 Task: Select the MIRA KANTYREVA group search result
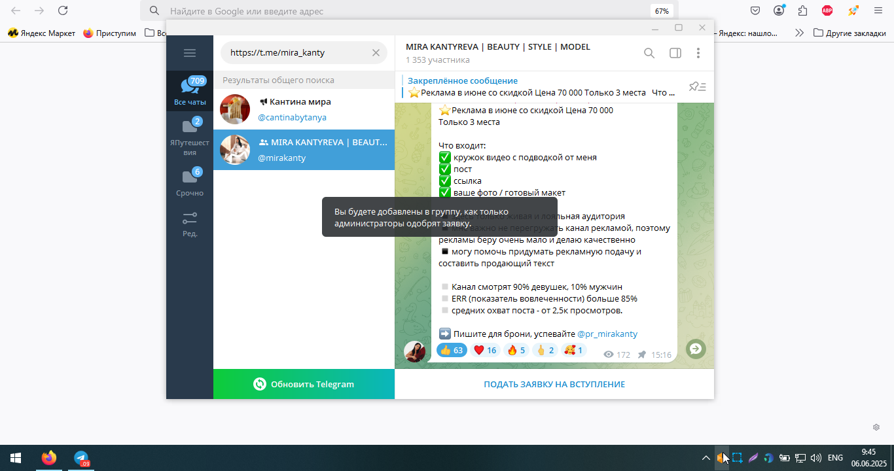[x=304, y=150]
